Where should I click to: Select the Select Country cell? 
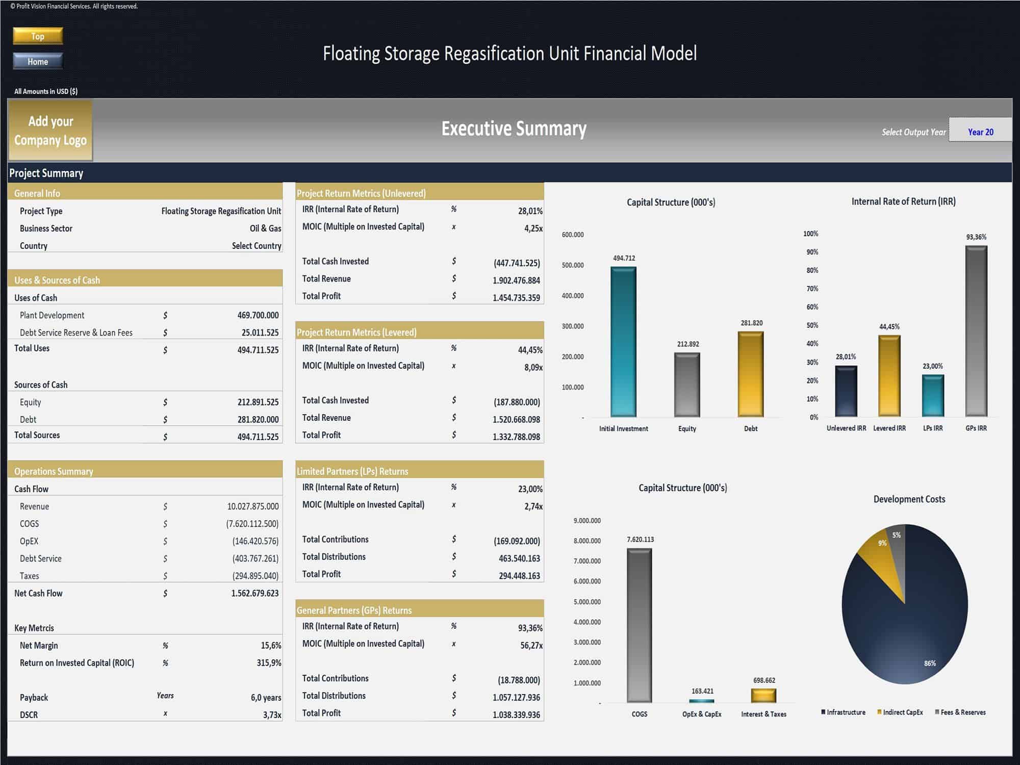click(x=257, y=246)
